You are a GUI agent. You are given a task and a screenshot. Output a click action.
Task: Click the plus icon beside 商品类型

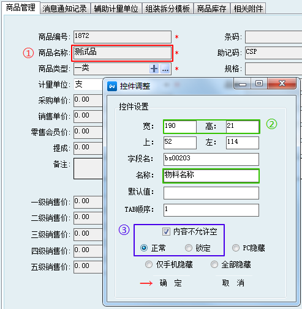154,69
